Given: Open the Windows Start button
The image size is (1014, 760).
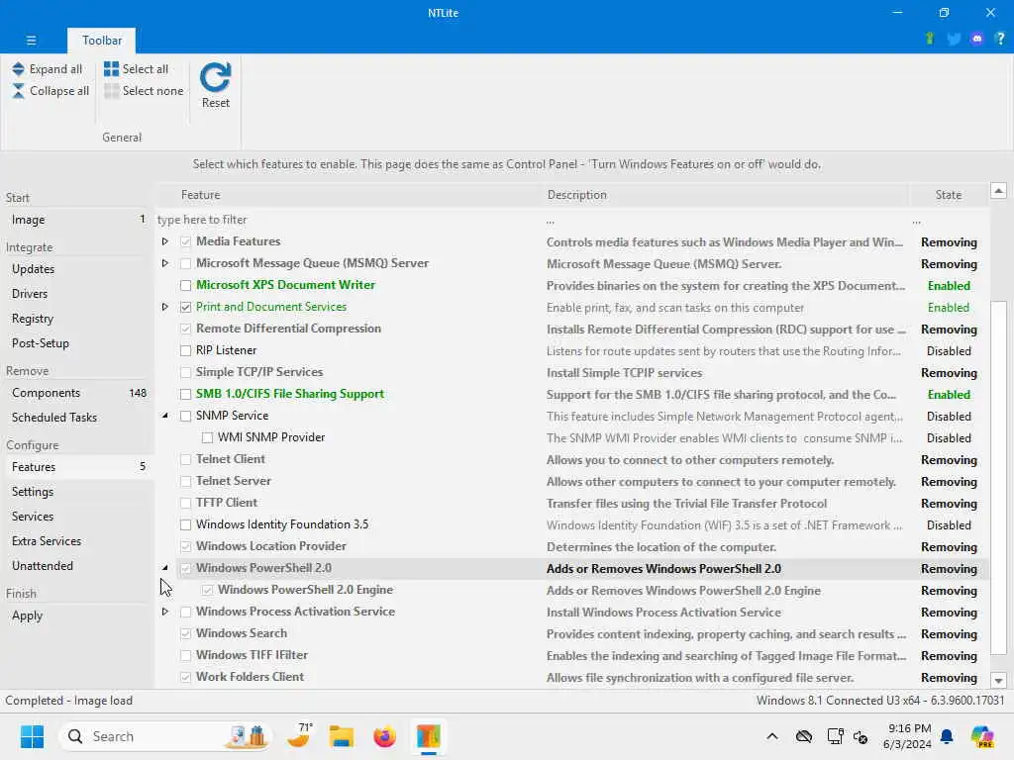Looking at the screenshot, I should [32, 736].
